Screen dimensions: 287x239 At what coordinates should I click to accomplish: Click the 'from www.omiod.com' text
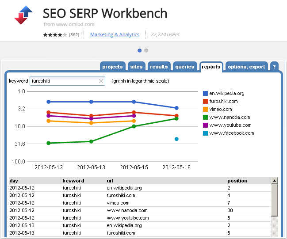pyautogui.click(x=69, y=24)
